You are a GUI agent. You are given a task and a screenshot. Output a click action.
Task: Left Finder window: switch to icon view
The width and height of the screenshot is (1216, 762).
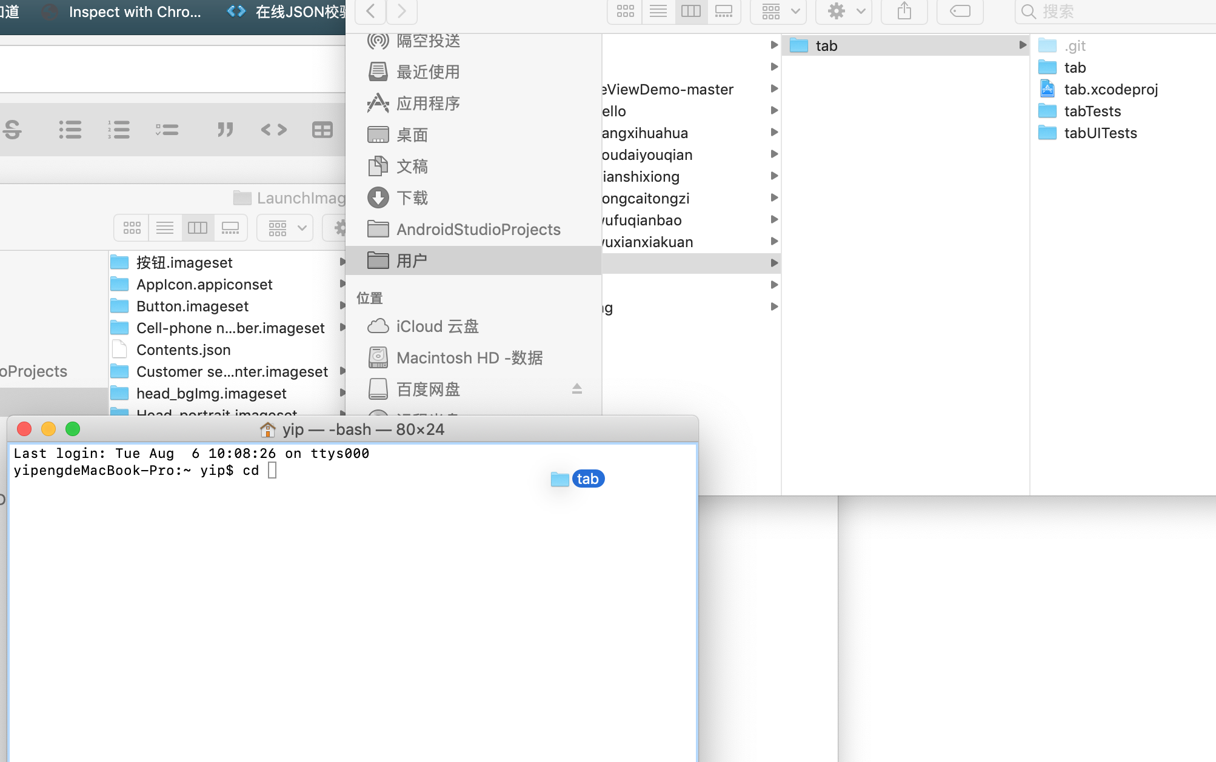click(x=132, y=228)
